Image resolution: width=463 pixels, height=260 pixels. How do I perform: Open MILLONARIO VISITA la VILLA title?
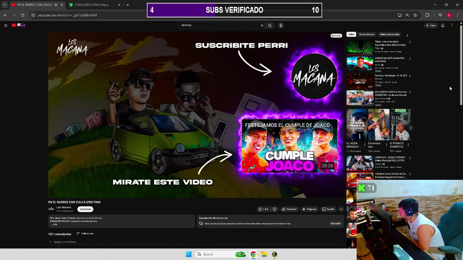[x=391, y=94]
